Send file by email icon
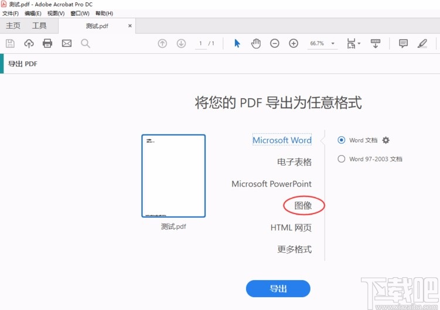The image size is (440, 310). coord(67,43)
